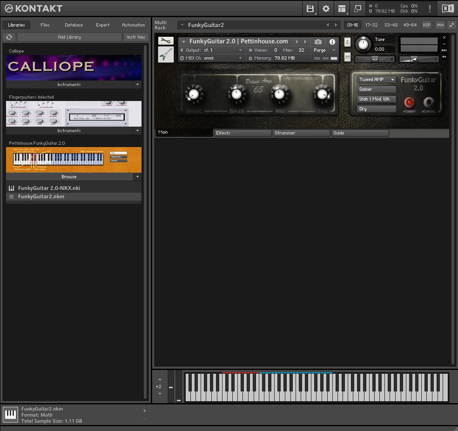Open the instrument info icon

[x=332, y=42]
